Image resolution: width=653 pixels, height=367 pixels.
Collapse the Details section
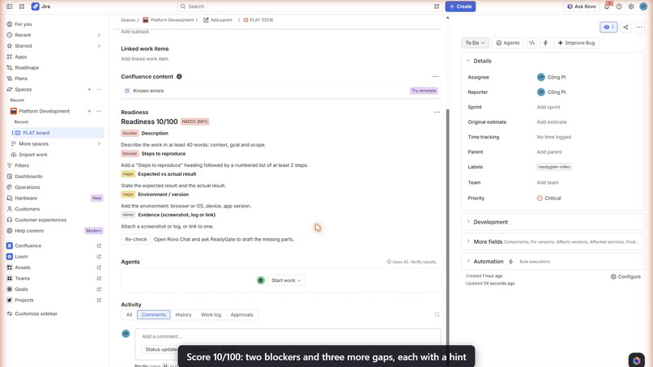468,61
